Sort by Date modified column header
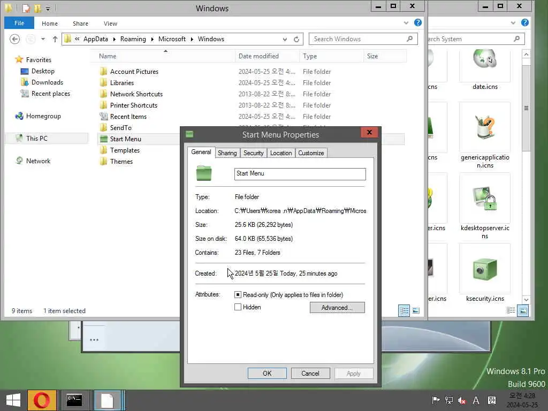The height and width of the screenshot is (411, 548). (267, 56)
